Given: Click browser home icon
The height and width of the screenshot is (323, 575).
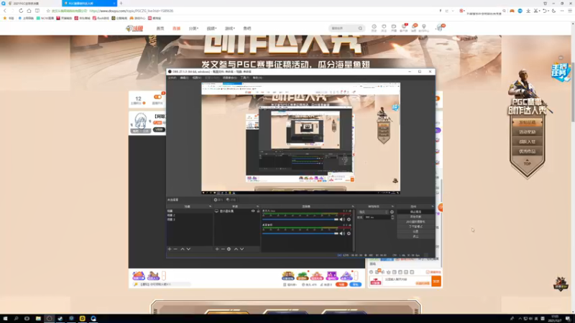Looking at the screenshot, I should tap(29, 11).
